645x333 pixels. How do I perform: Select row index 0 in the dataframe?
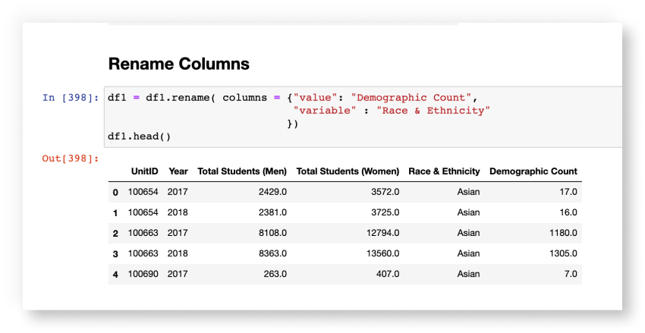pyautogui.click(x=115, y=193)
